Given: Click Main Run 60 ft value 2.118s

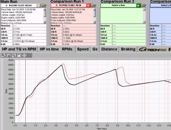Looking at the screenshot, I should (x=30, y=29).
